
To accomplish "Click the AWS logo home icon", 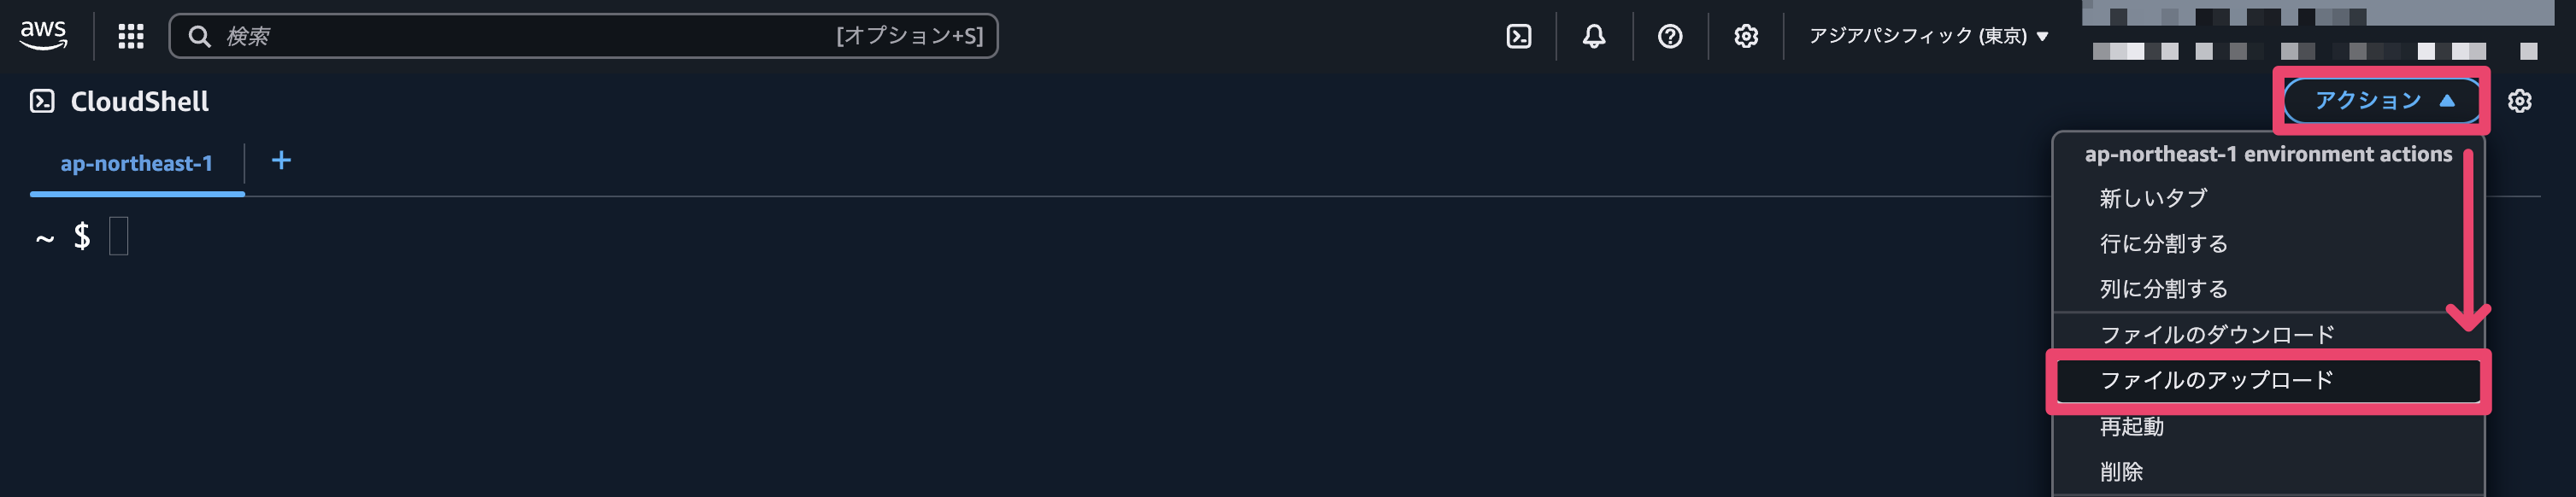I will [43, 35].
